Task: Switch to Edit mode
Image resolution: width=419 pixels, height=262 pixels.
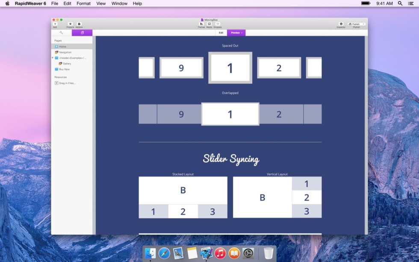Action: click(221, 33)
